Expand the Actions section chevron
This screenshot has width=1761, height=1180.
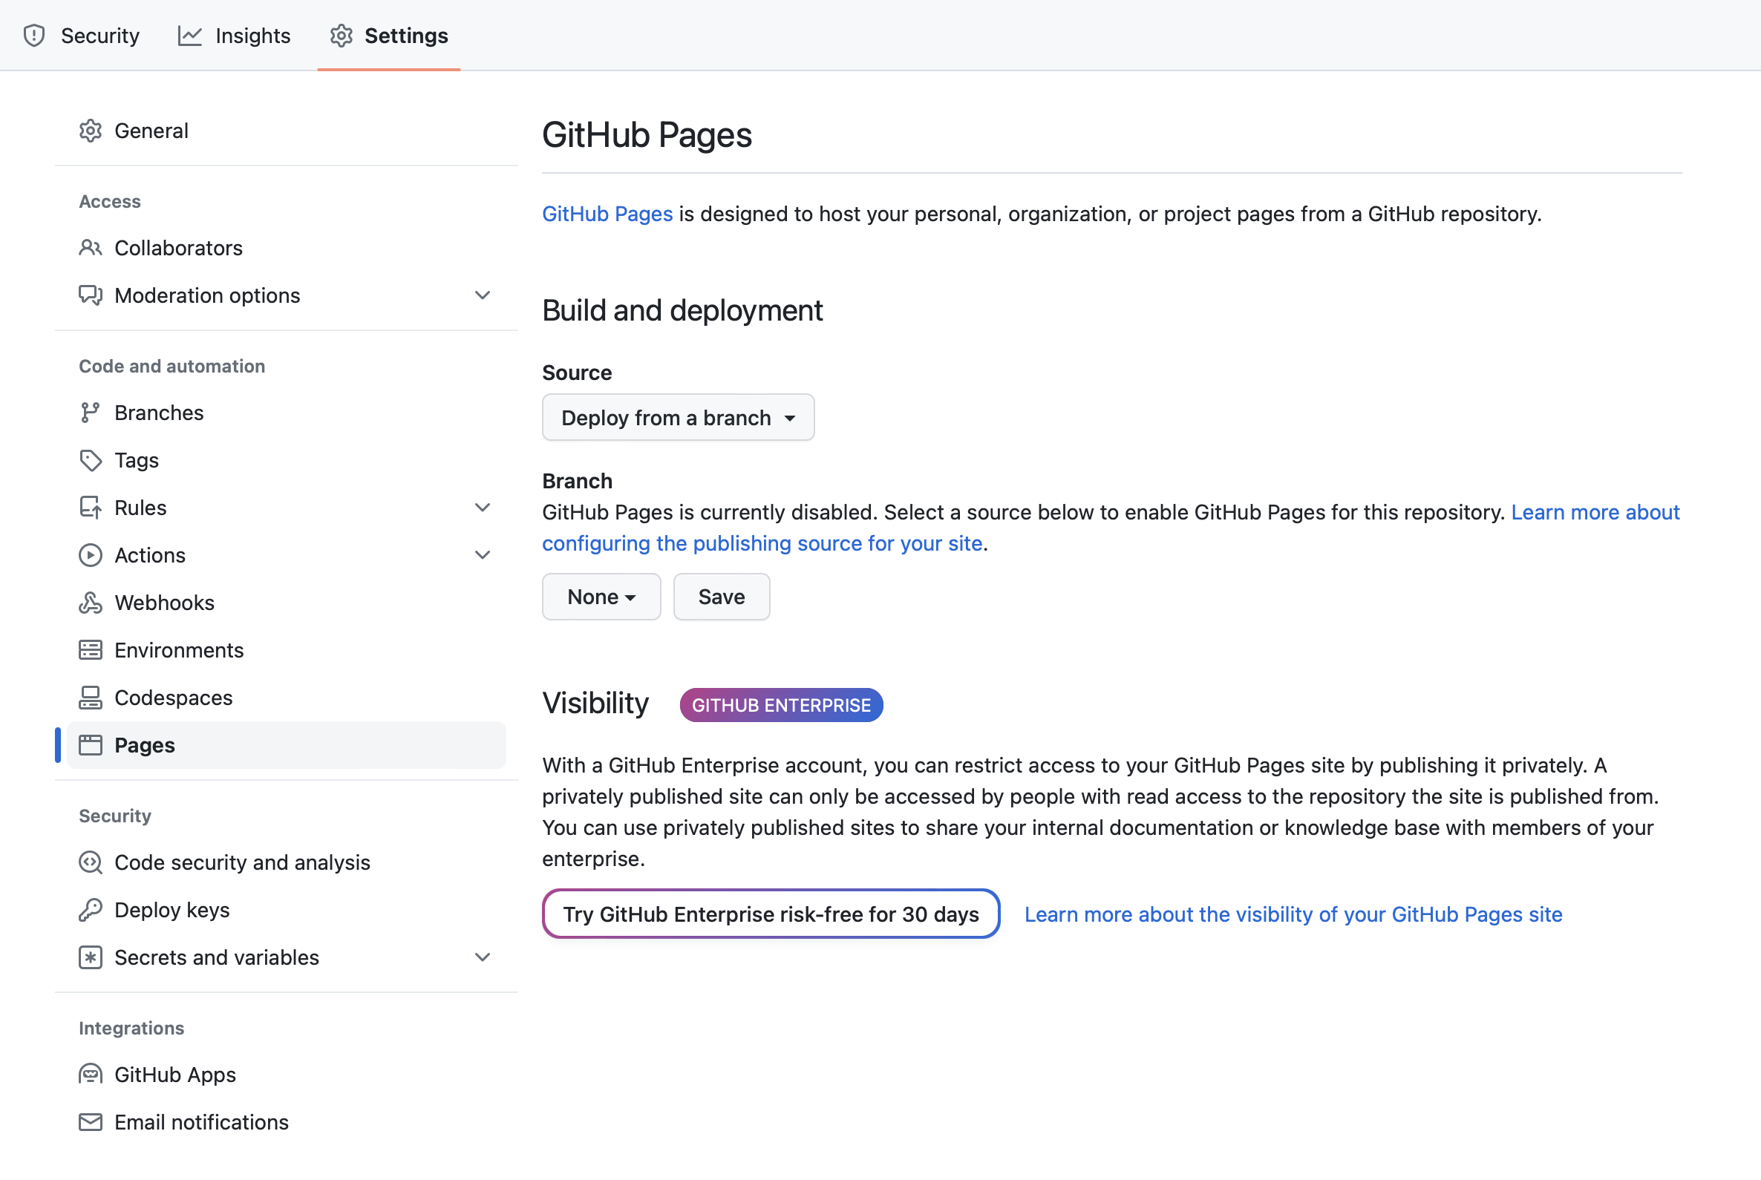[483, 554]
